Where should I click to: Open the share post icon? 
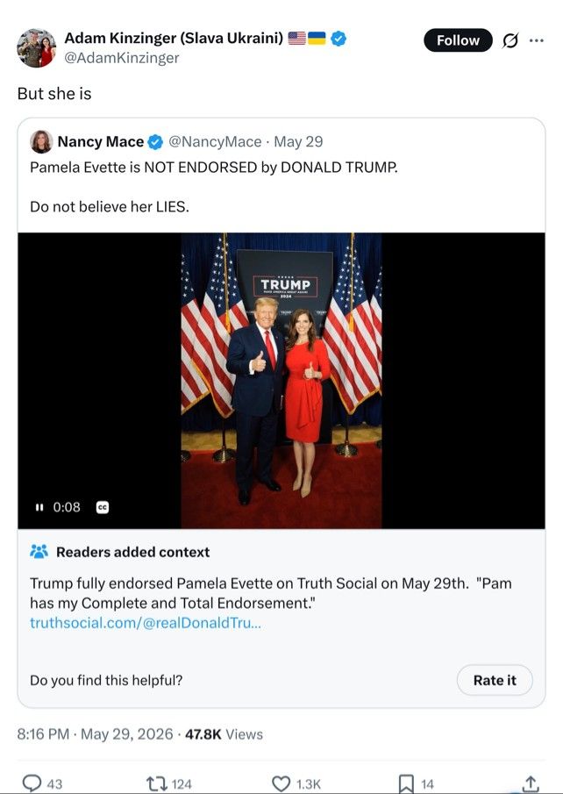coord(530,783)
